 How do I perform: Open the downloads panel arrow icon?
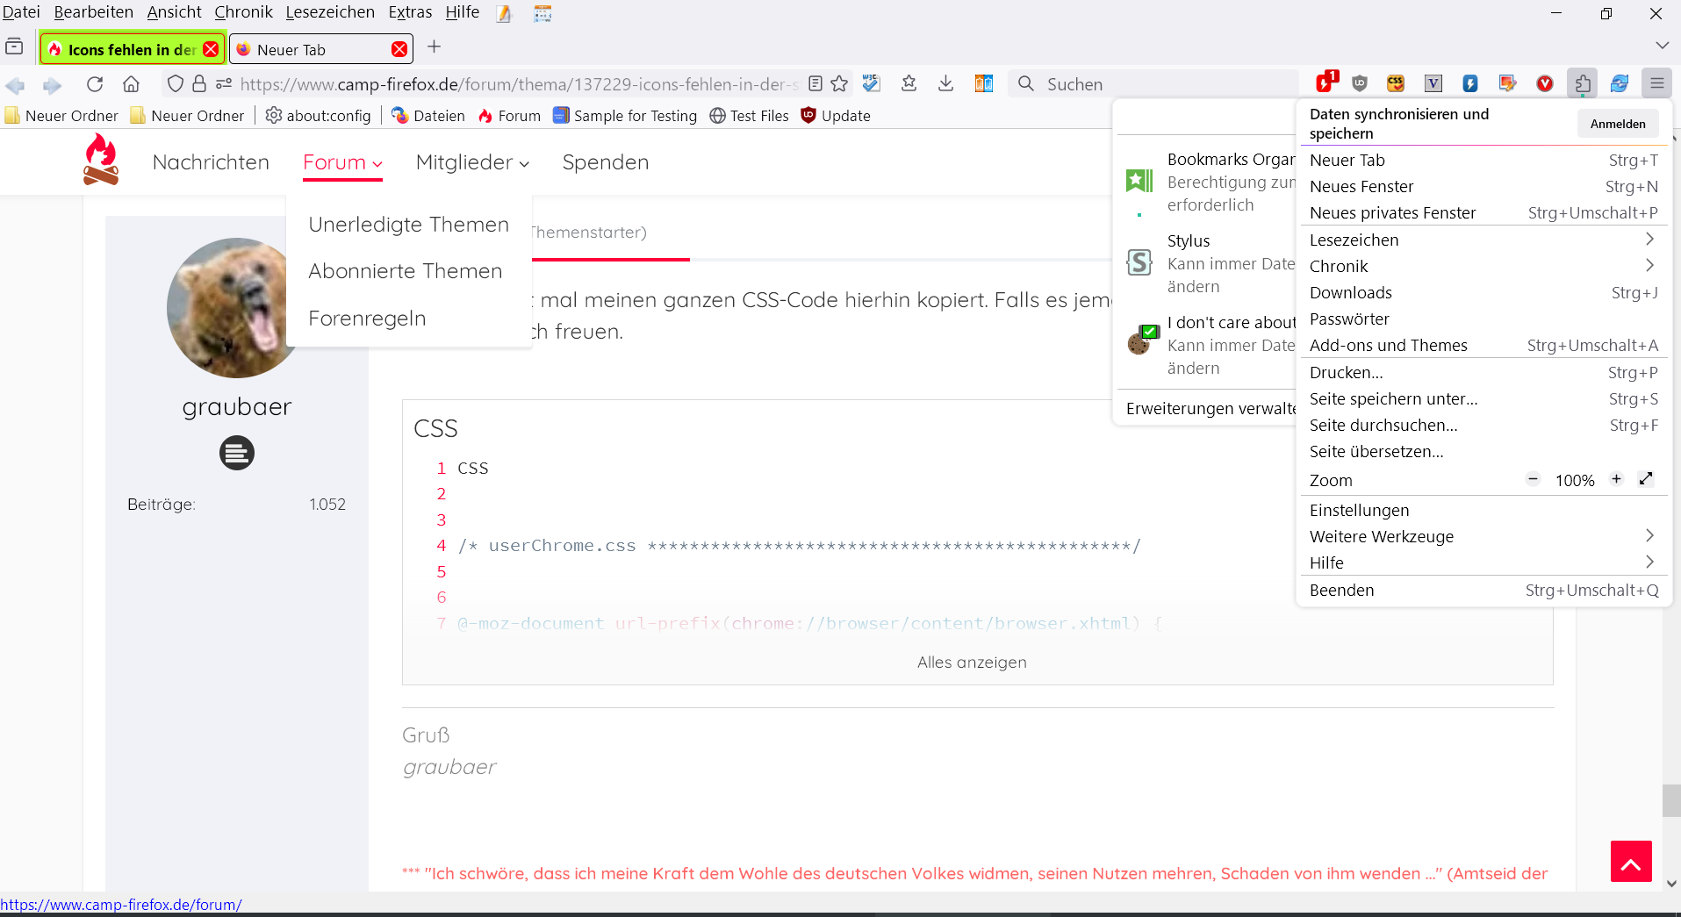(x=945, y=83)
